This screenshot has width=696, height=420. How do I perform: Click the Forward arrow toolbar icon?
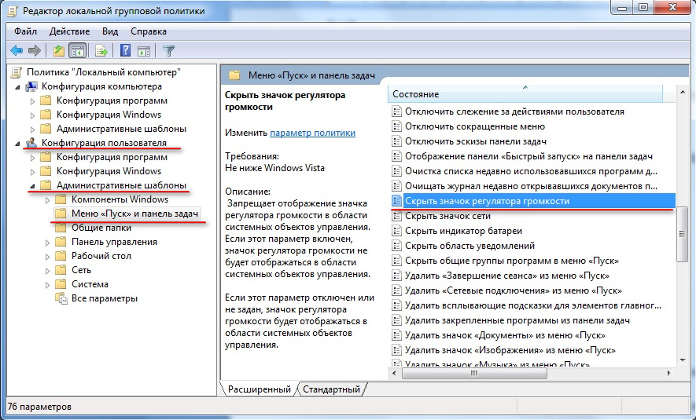click(34, 51)
